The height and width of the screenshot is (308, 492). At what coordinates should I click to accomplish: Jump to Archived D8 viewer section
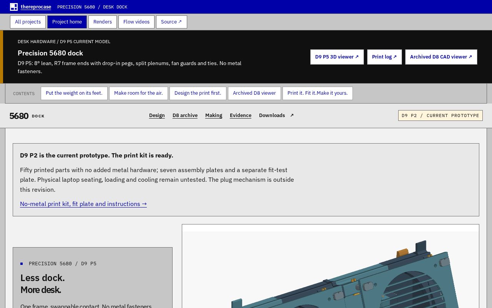pos(254,93)
